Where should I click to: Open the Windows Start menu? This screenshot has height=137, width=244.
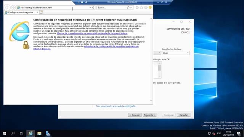(x=4, y=134)
